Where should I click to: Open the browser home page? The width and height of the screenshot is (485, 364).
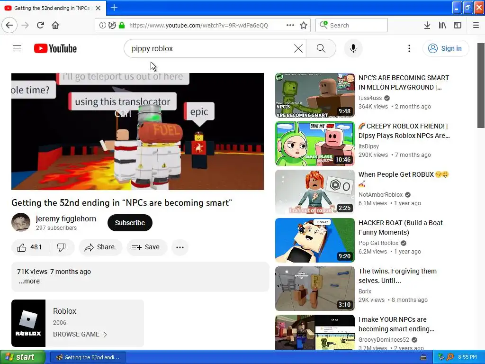[55, 25]
